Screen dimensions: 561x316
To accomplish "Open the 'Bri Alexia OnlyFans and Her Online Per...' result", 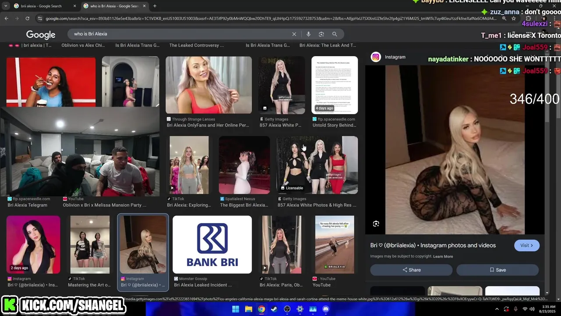I will pos(208,125).
